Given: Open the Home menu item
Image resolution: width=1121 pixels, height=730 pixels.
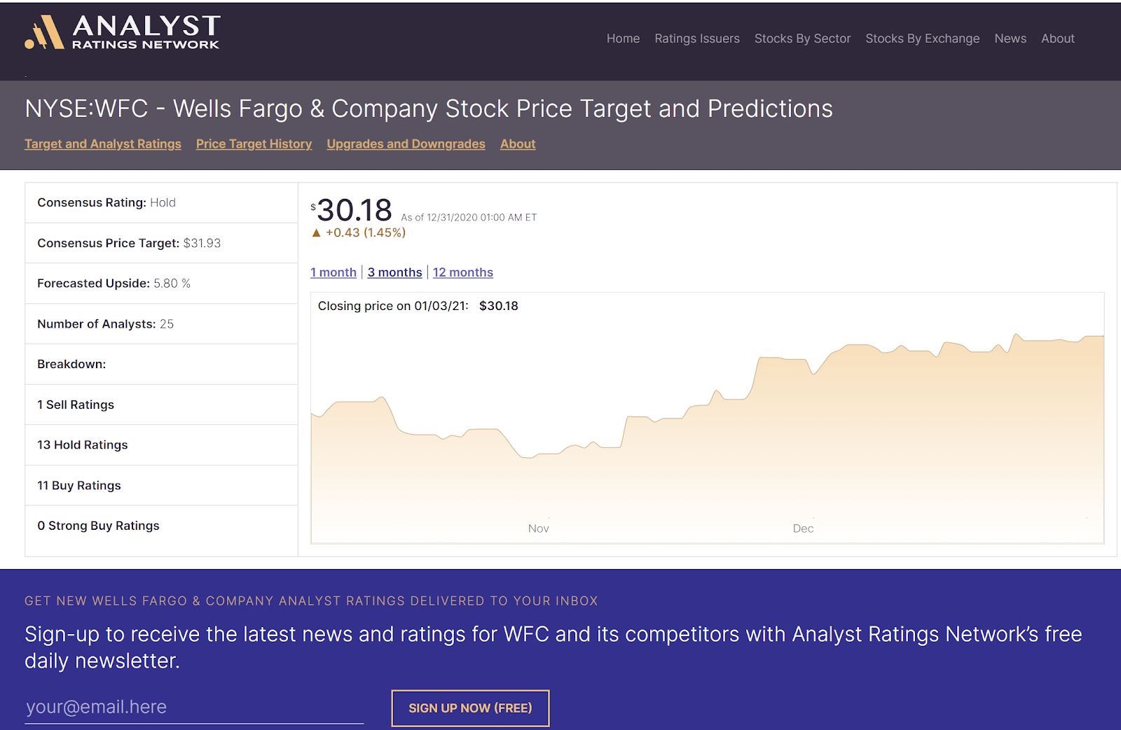Looking at the screenshot, I should click(623, 38).
